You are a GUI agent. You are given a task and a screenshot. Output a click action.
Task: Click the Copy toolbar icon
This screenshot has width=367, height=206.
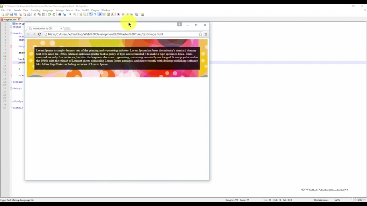click(39, 14)
